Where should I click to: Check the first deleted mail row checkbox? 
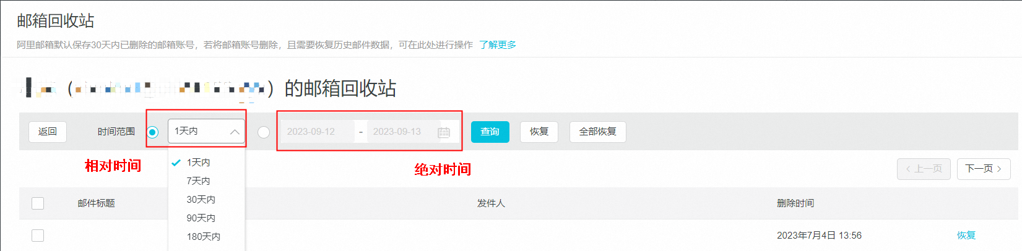click(x=38, y=236)
